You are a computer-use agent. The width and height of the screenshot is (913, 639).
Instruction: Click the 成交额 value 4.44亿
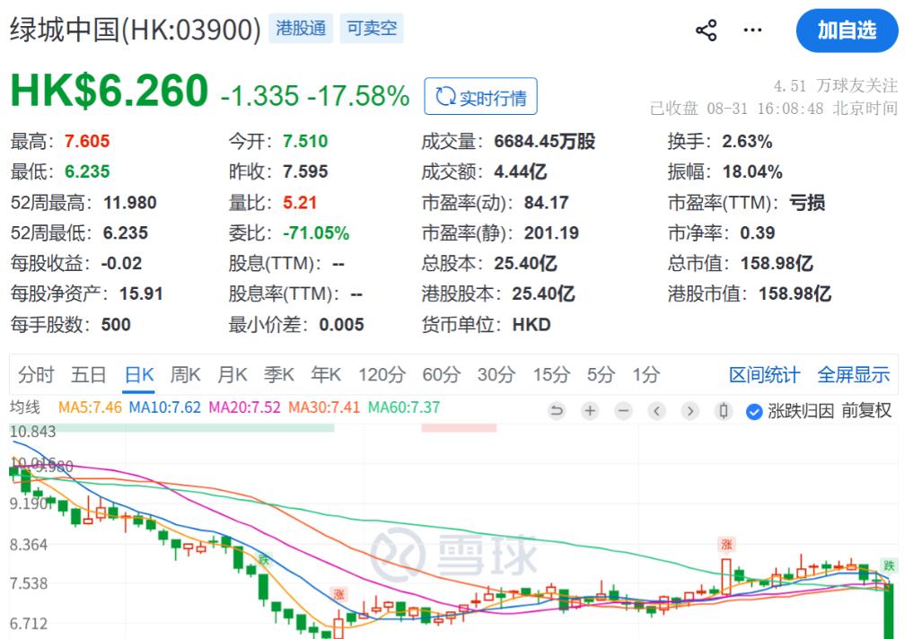coord(520,171)
